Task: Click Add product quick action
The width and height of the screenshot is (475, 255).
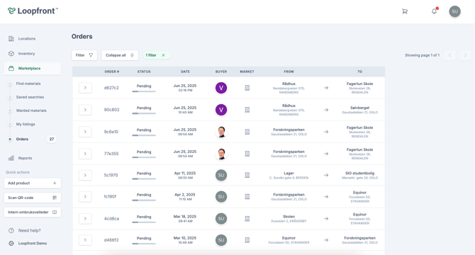Action: tap(33, 183)
